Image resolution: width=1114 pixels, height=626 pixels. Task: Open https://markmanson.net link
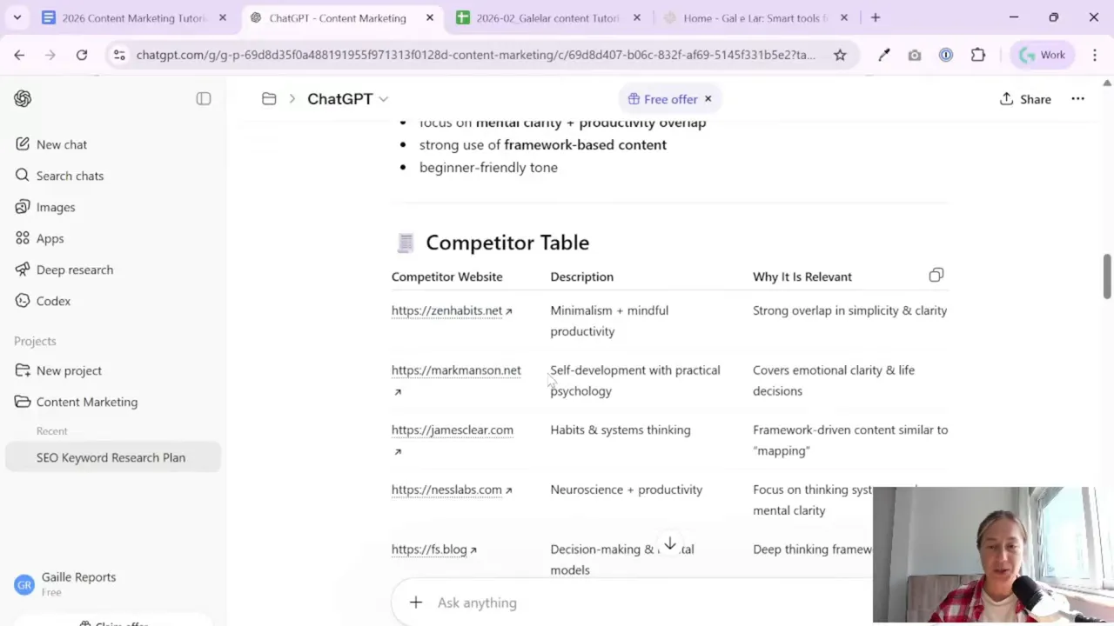click(456, 370)
